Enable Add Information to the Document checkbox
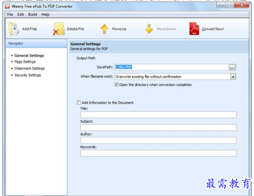This screenshot has height=196, width=254. click(x=79, y=103)
